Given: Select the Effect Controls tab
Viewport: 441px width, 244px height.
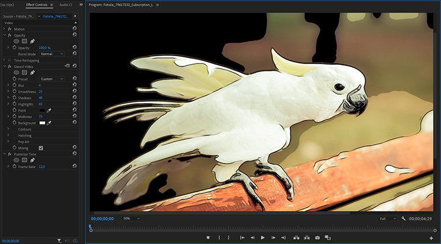Looking at the screenshot, I should coord(37,4).
